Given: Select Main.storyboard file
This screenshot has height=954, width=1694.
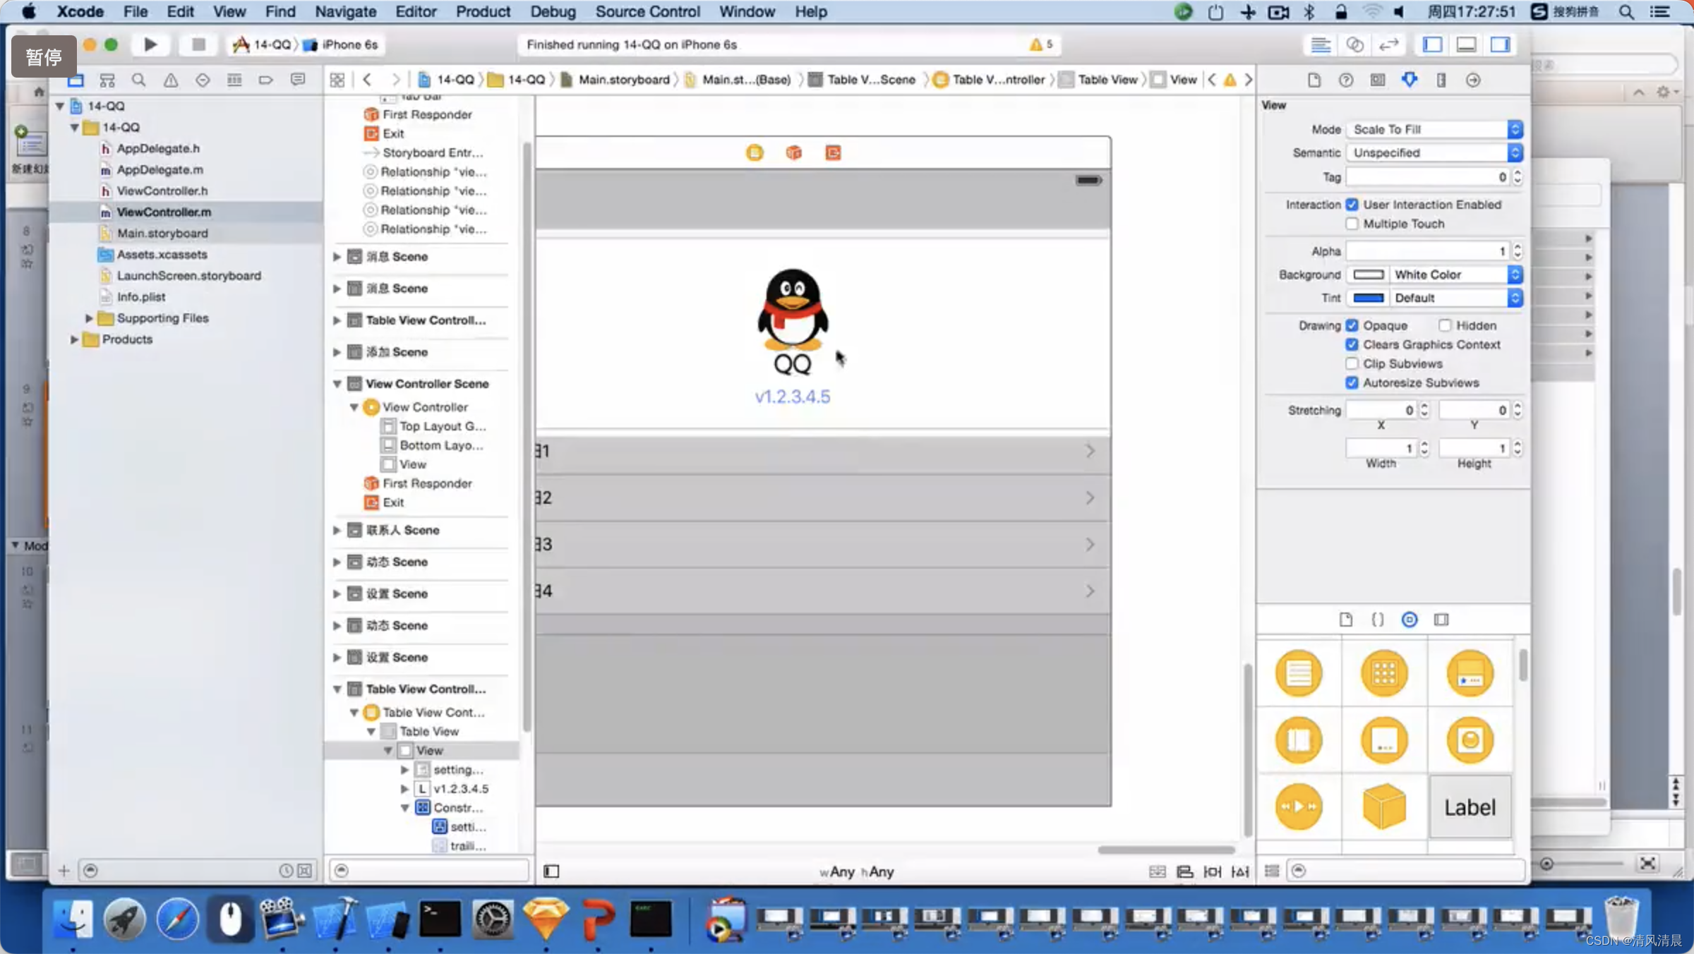Looking at the screenshot, I should (162, 233).
